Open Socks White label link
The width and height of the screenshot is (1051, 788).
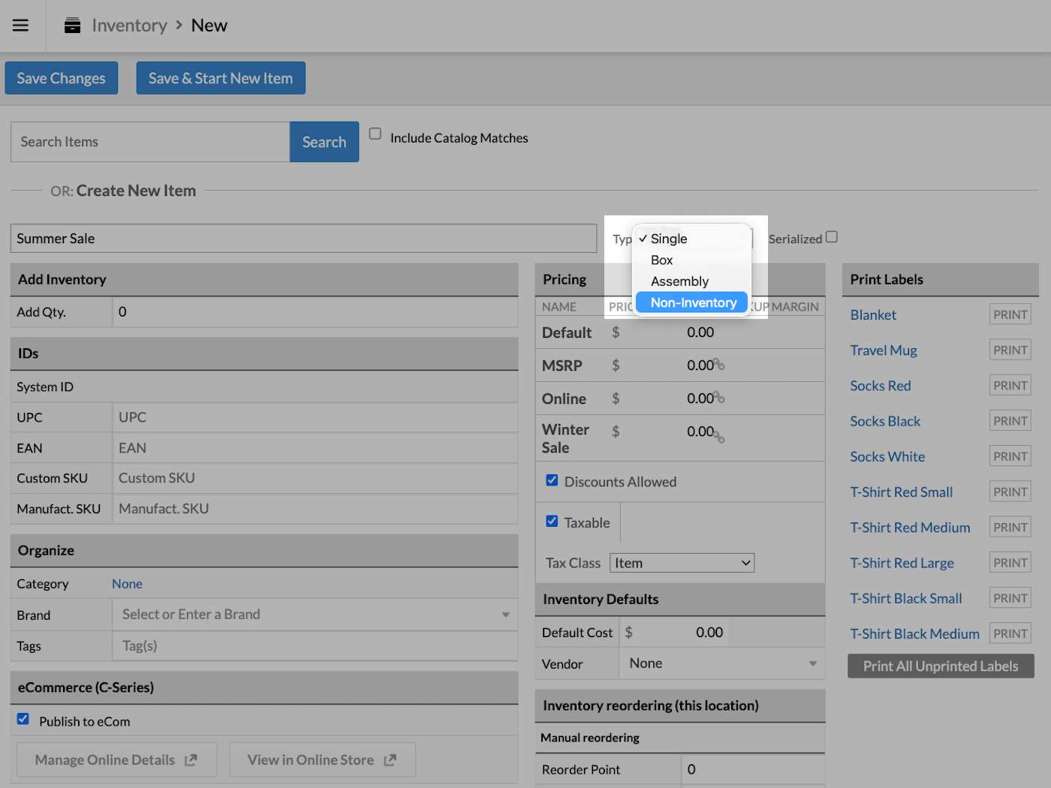click(887, 456)
